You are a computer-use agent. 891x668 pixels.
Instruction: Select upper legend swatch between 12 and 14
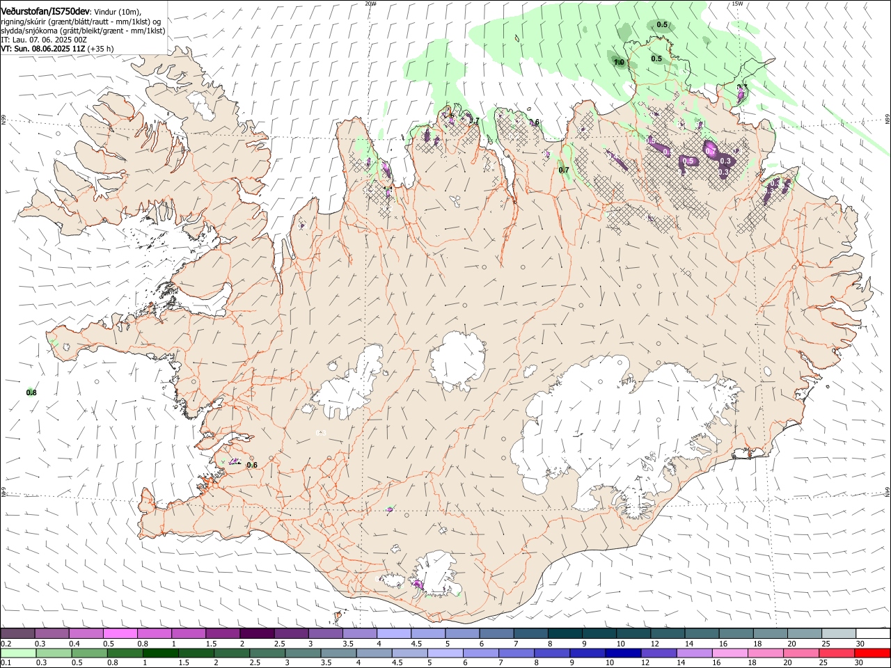pos(668,634)
